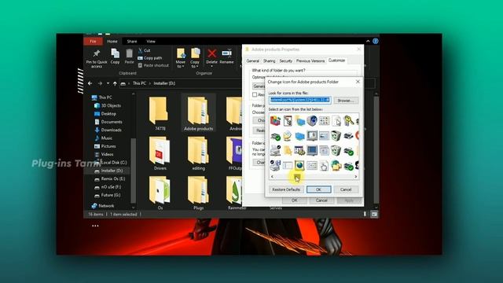The height and width of the screenshot is (283, 503).
Task: Select the globe with folder icon
Action: (x=336, y=165)
